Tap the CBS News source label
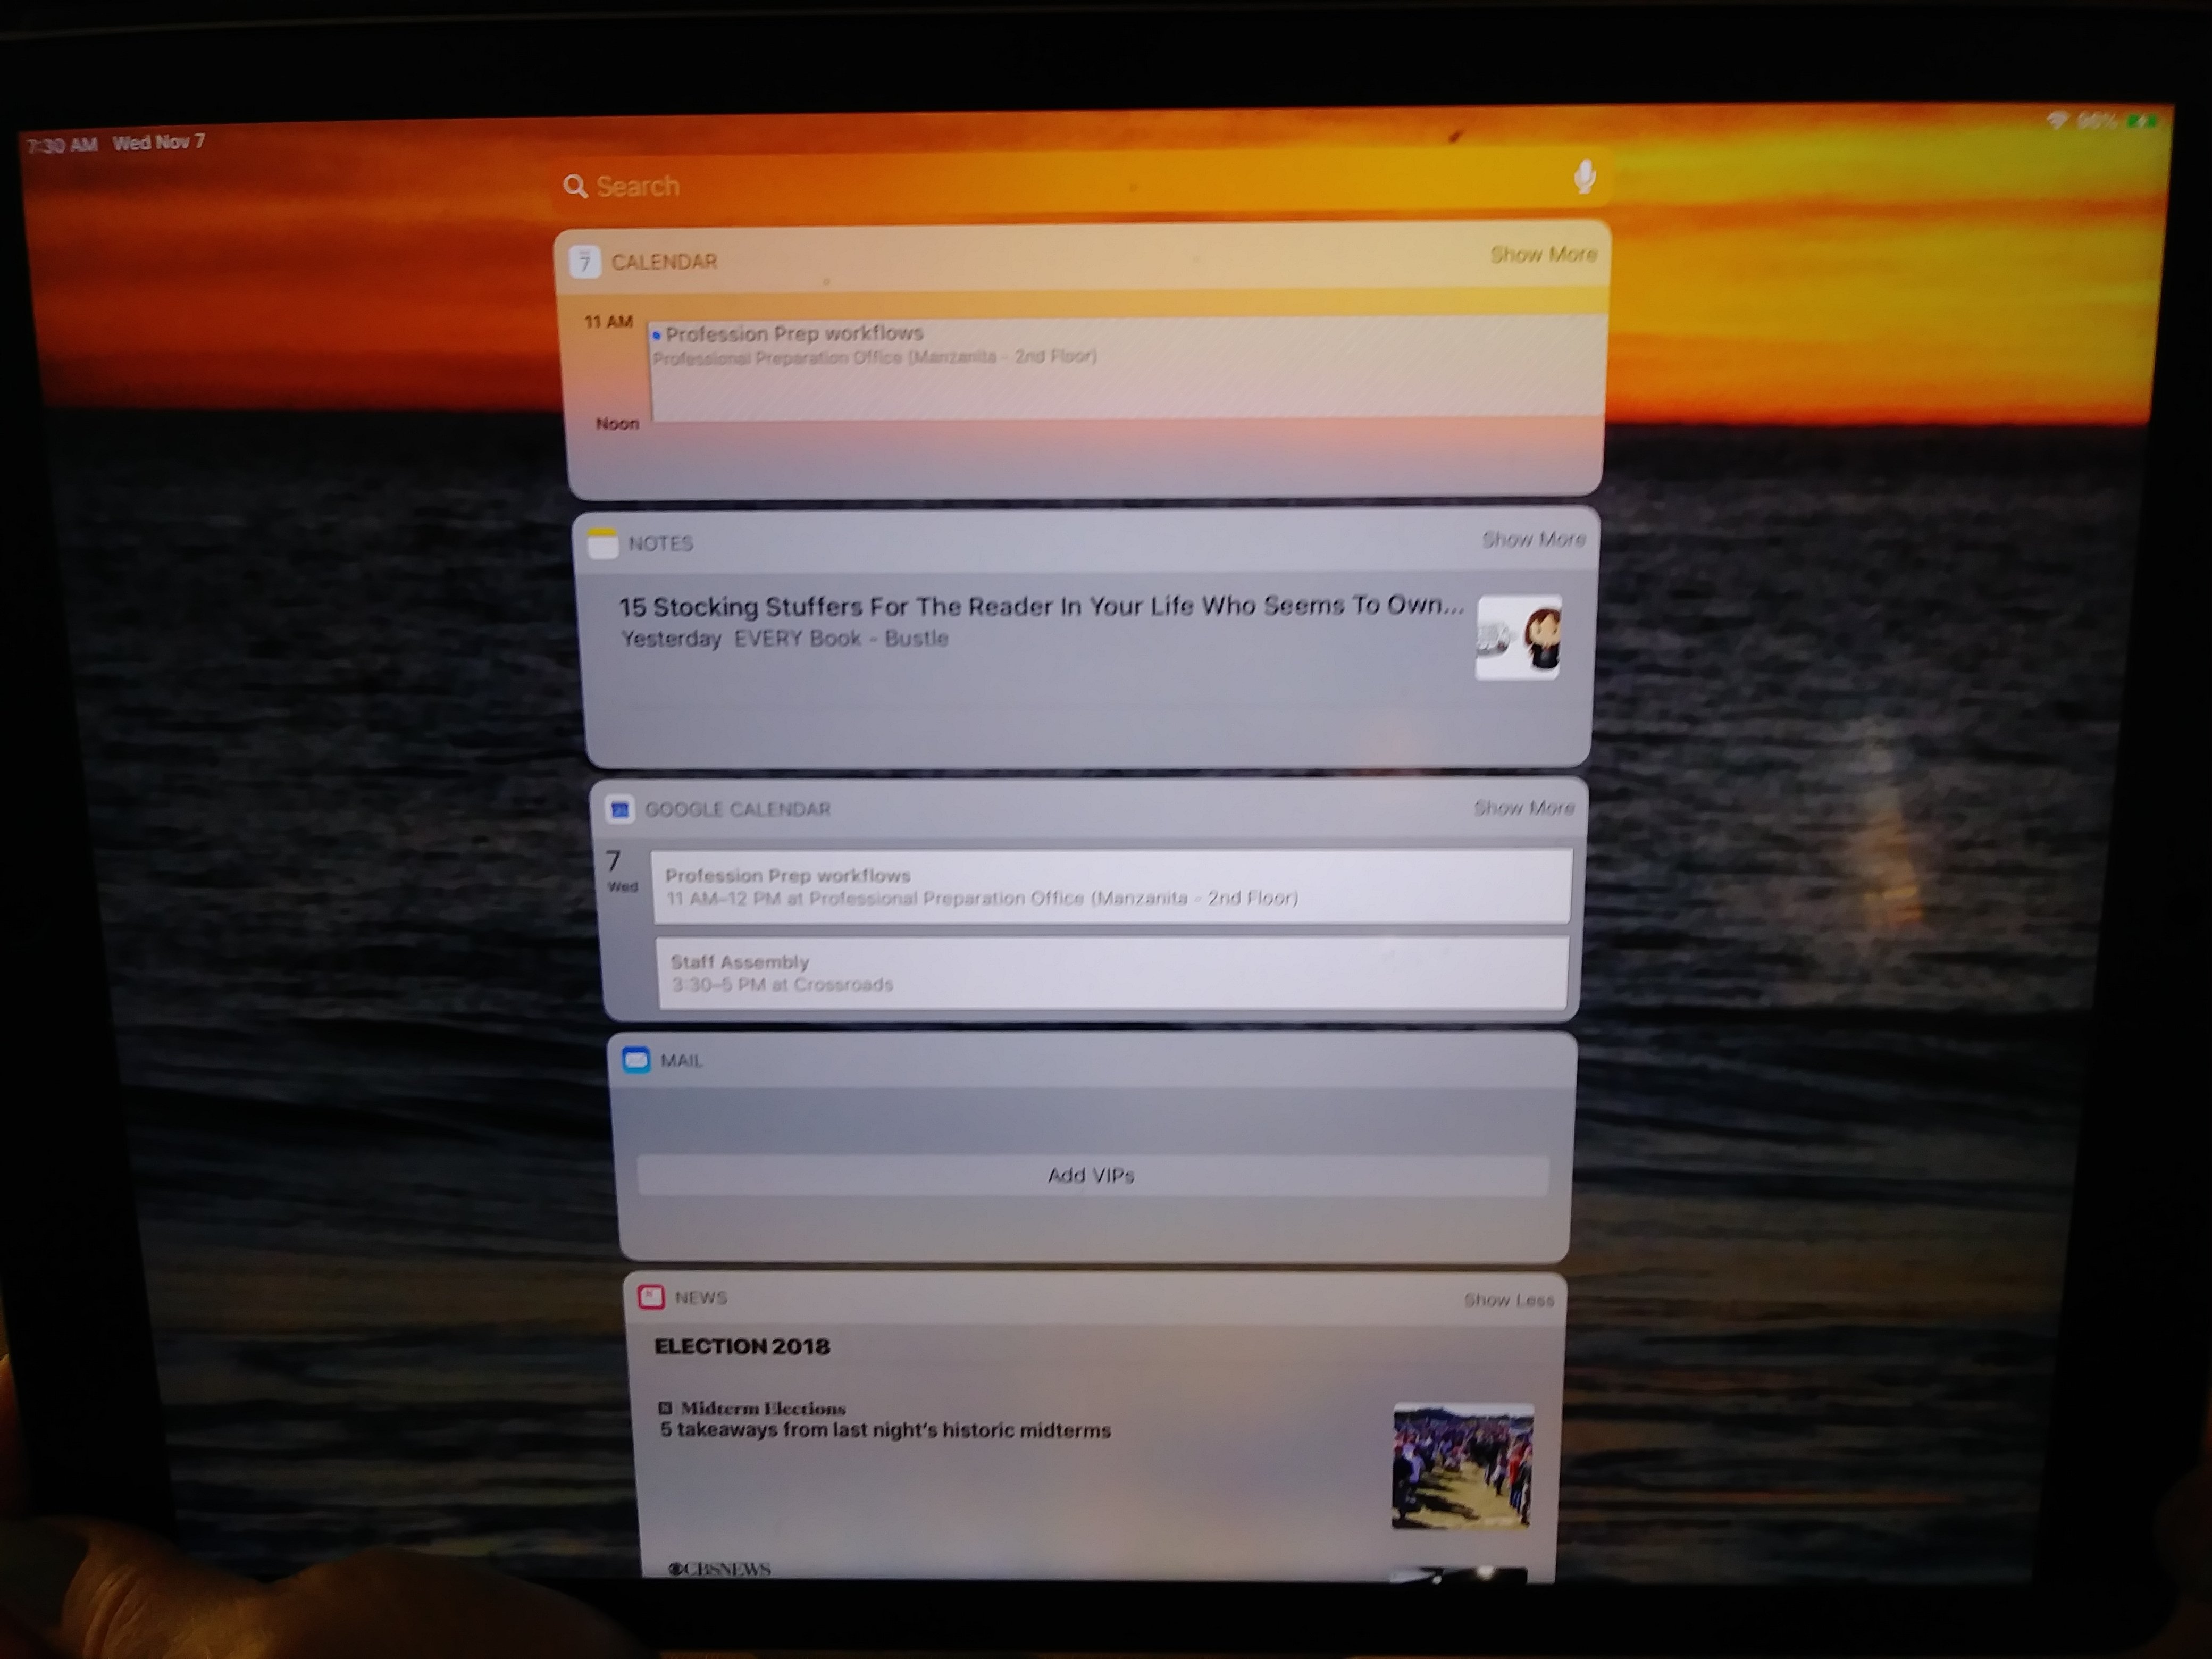The height and width of the screenshot is (1659, 2212). click(x=719, y=1569)
